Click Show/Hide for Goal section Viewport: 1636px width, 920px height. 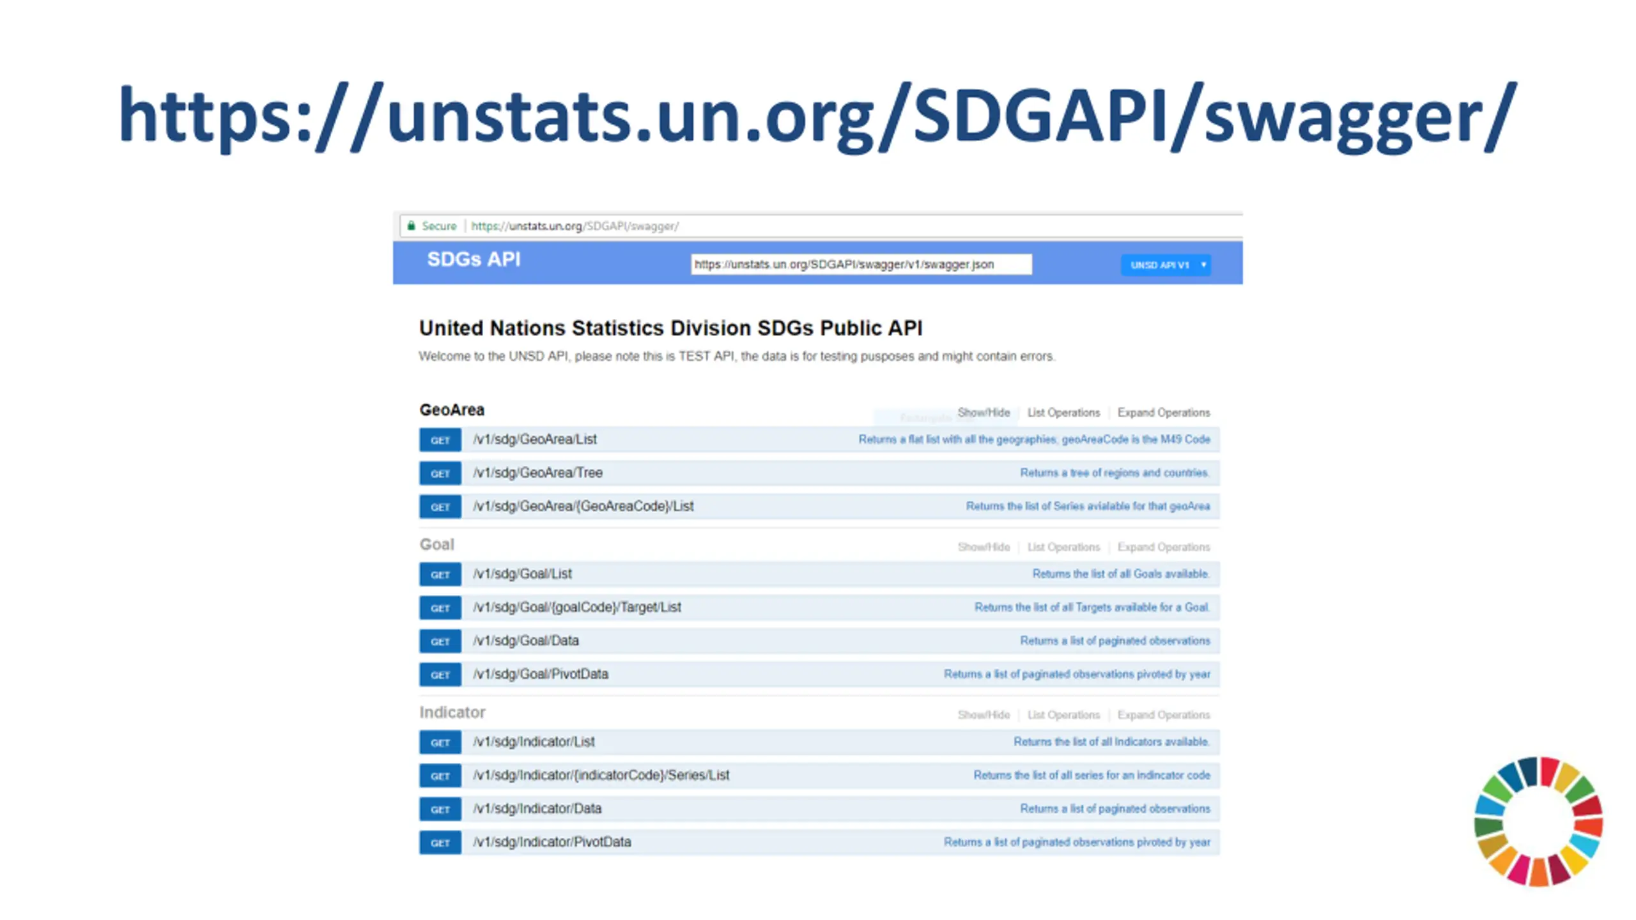984,548
